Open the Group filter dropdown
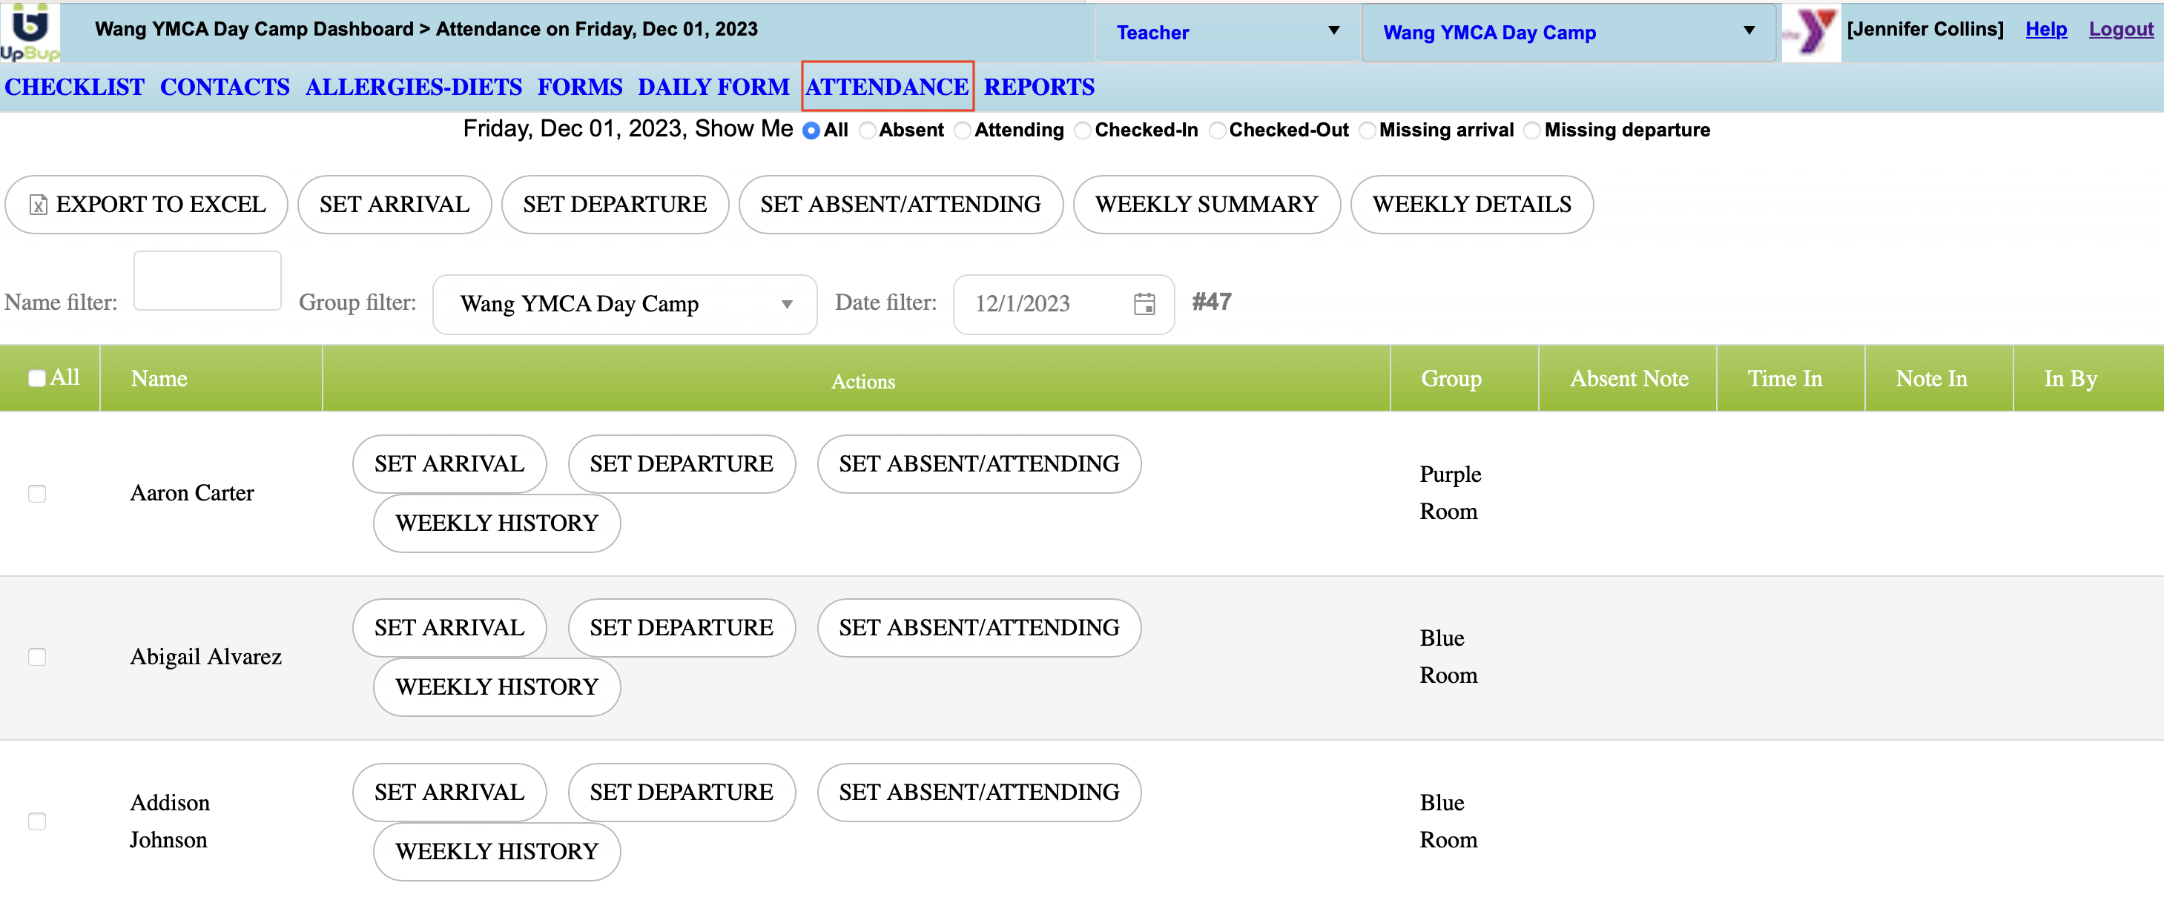The width and height of the screenshot is (2164, 903). pyautogui.click(x=624, y=304)
